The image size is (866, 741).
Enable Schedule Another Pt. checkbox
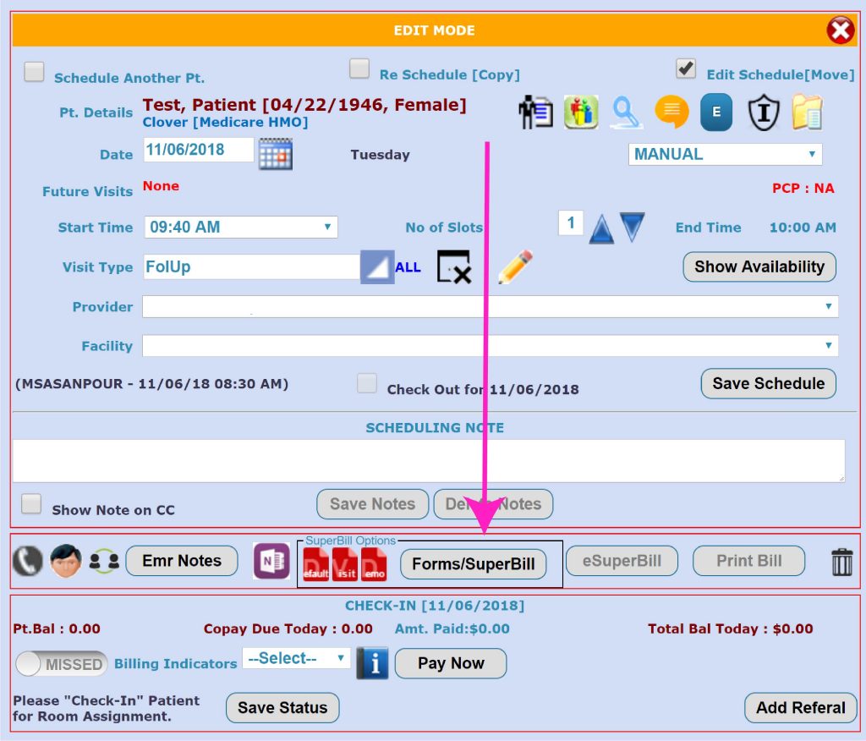(x=34, y=73)
